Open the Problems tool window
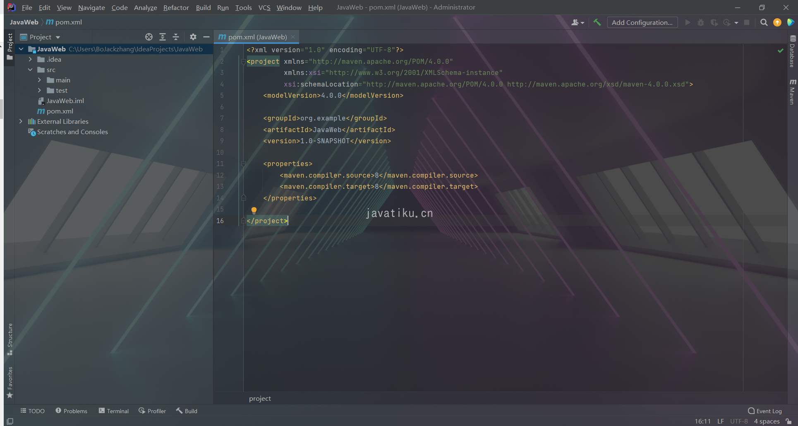 72,411
